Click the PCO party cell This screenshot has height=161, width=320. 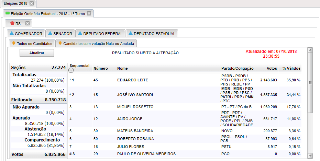pos(225,154)
